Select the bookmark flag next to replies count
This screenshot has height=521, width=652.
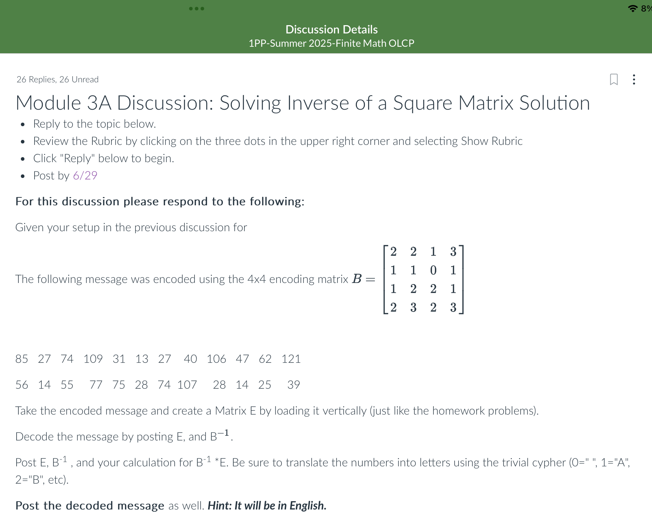[614, 79]
